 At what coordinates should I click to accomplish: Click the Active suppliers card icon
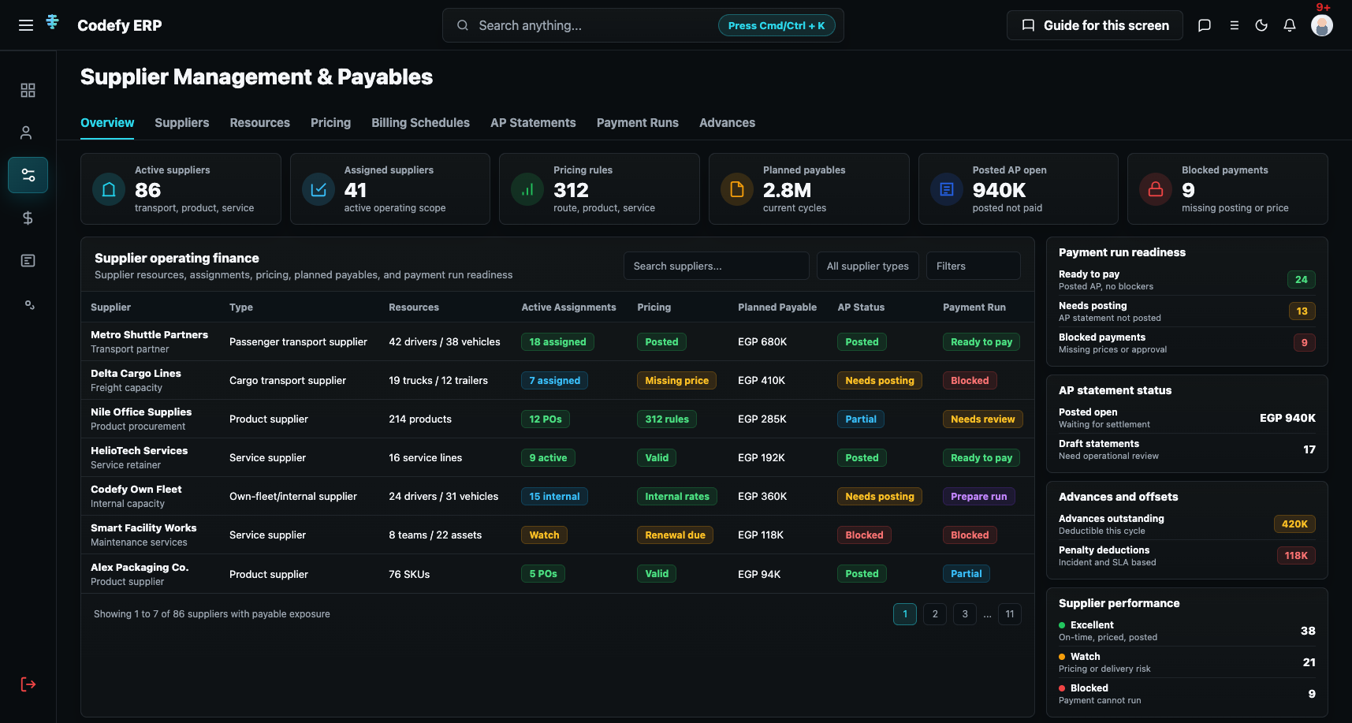point(109,189)
